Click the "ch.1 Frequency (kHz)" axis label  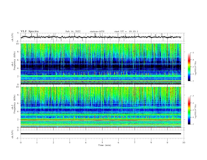tap(14, 61)
